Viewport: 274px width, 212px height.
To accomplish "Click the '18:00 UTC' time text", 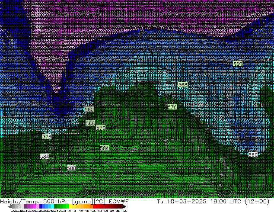I will coord(225,201).
